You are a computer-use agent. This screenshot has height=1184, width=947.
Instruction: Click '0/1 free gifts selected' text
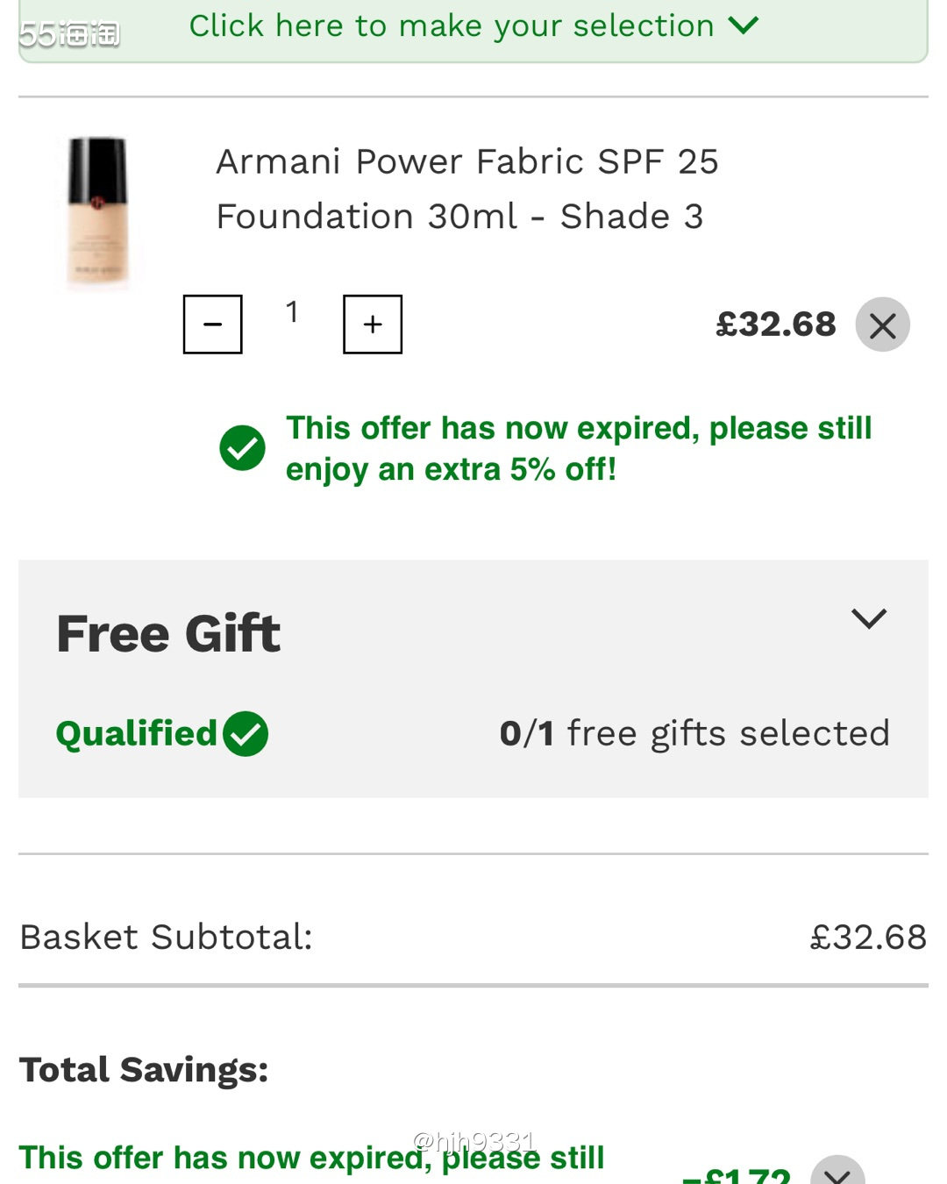694,733
